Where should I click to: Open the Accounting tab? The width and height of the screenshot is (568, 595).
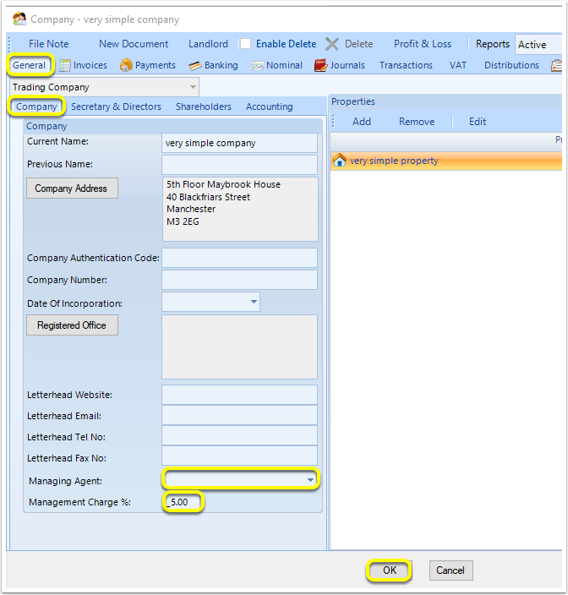[270, 106]
